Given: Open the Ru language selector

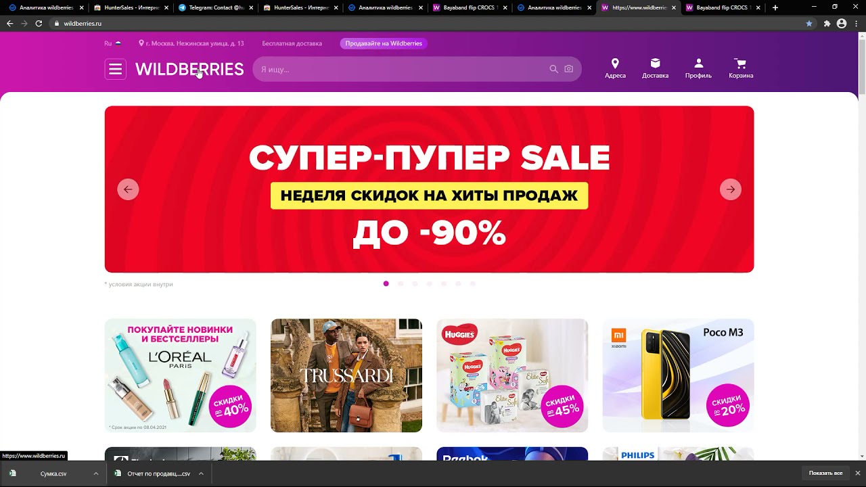Looking at the screenshot, I should point(112,43).
